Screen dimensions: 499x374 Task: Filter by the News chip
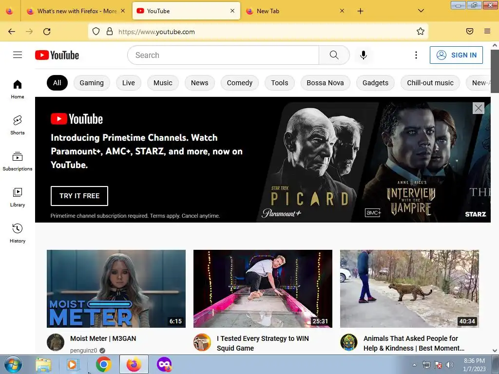[x=199, y=83]
